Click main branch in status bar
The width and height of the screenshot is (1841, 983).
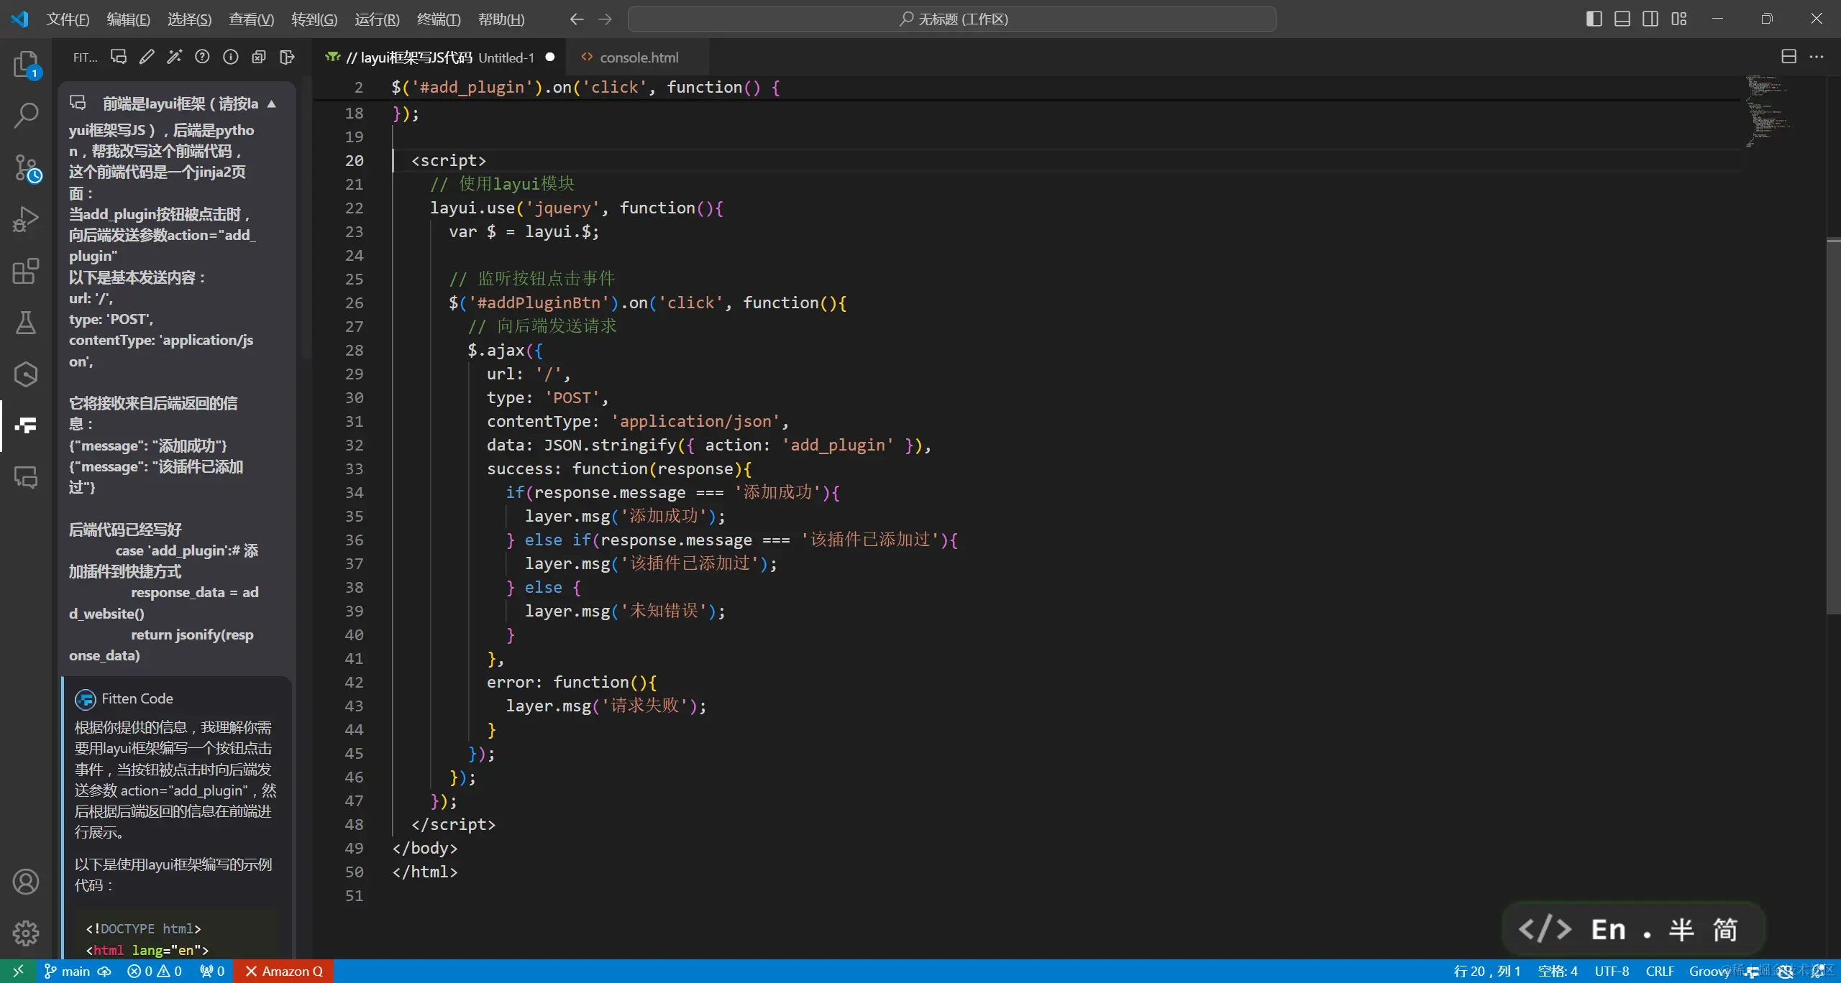[68, 971]
